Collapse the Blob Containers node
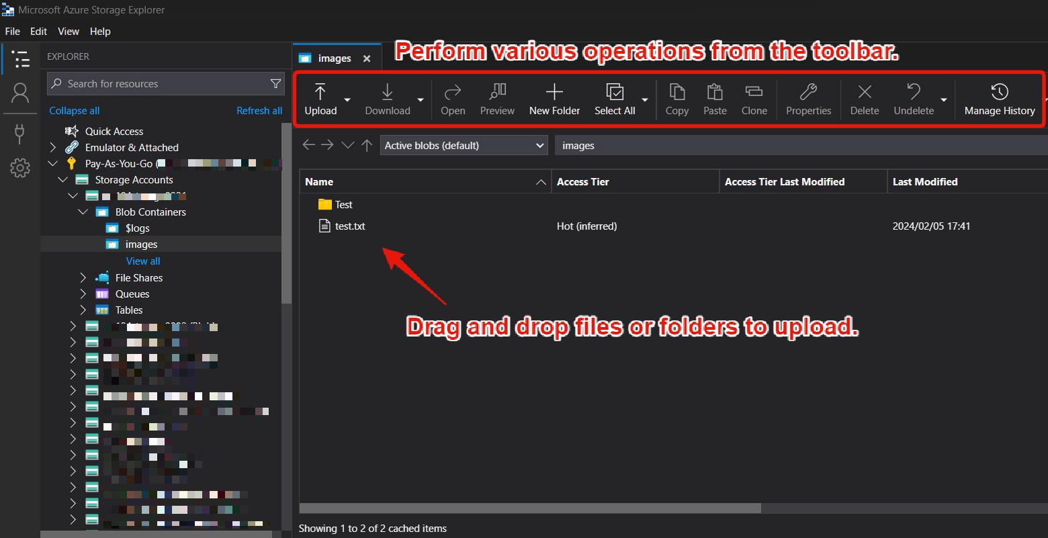The width and height of the screenshot is (1048, 538). click(83, 212)
